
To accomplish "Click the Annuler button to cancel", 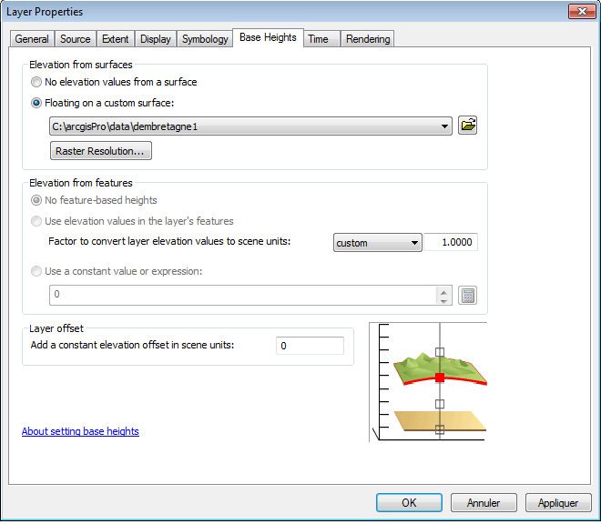I will (x=483, y=503).
